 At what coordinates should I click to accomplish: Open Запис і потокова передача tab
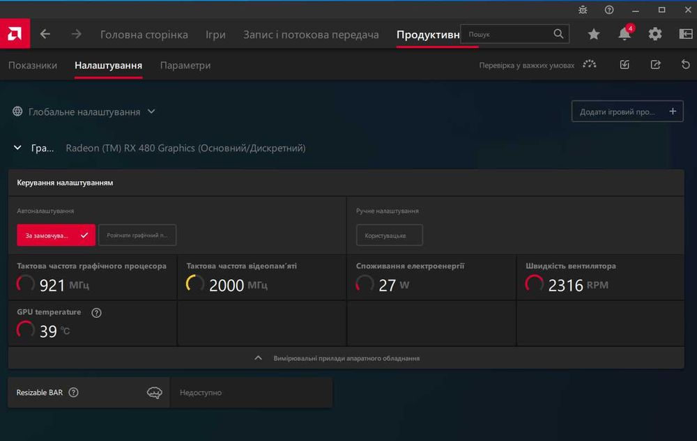(x=311, y=34)
